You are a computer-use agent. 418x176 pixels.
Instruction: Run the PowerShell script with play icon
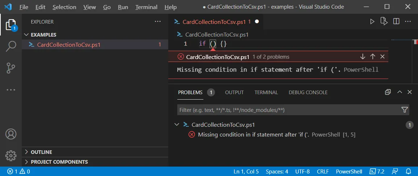point(372,22)
